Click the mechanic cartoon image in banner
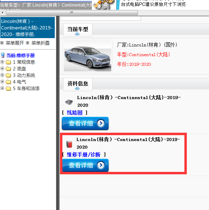This screenshot has height=210, width=209. pyautogui.click(x=104, y=5)
